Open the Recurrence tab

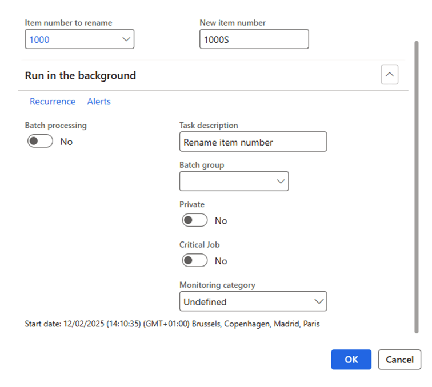[53, 102]
